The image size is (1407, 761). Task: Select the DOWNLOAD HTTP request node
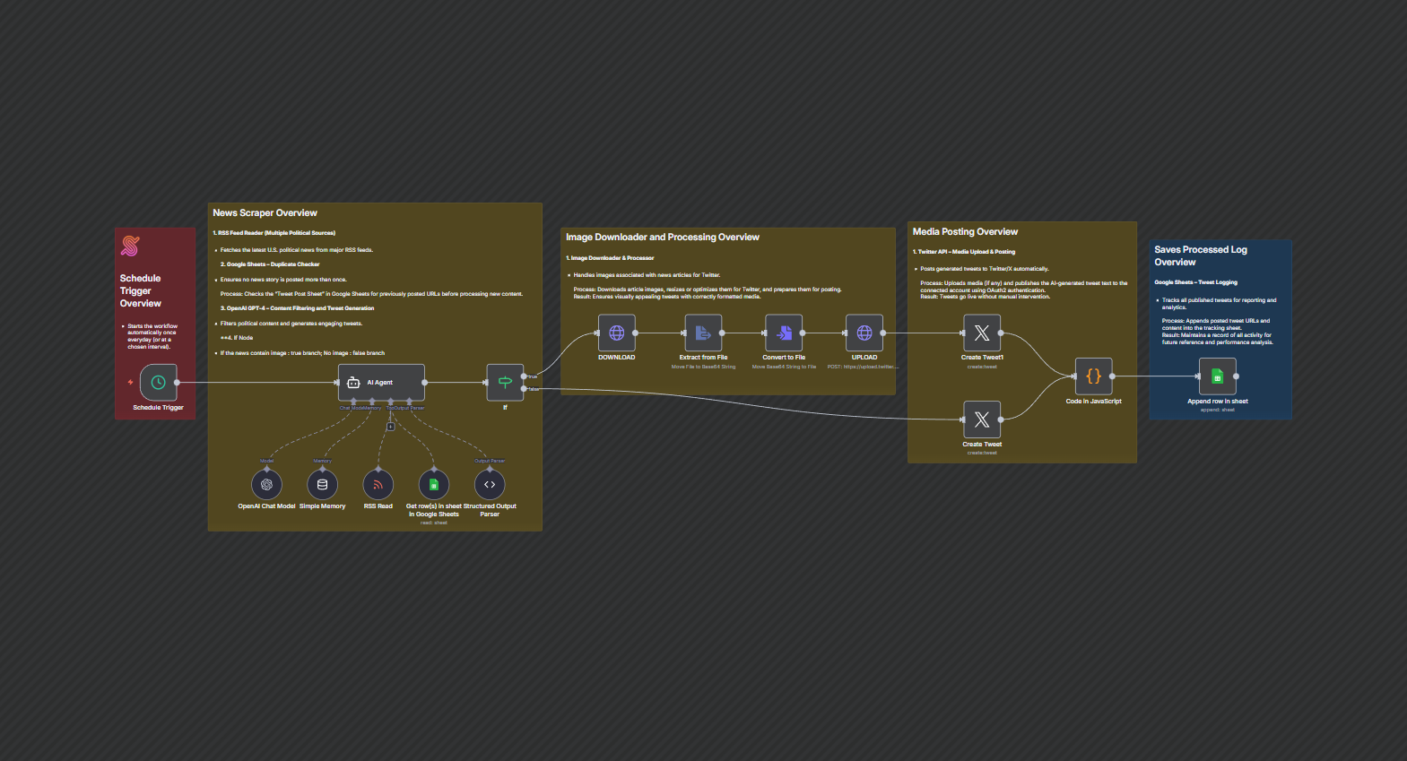coord(617,333)
